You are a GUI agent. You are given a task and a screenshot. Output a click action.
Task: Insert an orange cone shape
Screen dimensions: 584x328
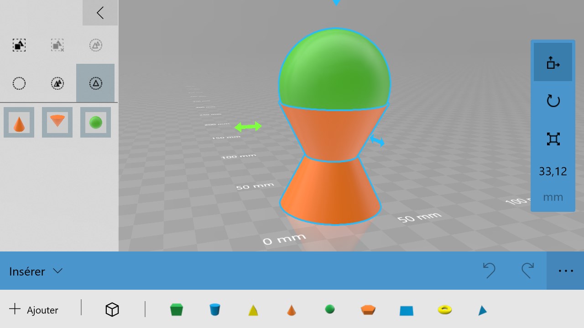click(292, 310)
